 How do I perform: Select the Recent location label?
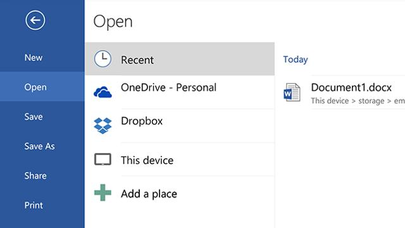(x=137, y=60)
